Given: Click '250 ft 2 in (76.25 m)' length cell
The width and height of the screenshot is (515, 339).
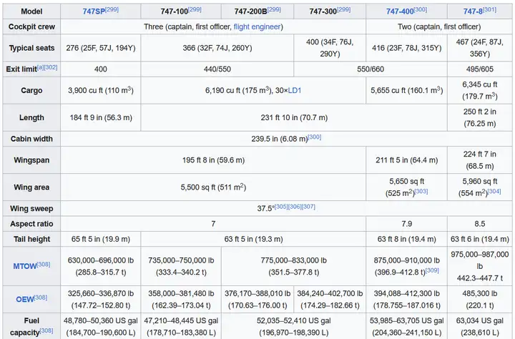Looking at the screenshot, I should (480, 117).
